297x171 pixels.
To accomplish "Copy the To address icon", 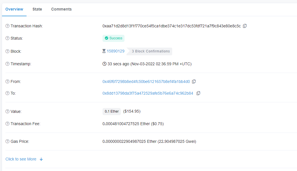I will coord(198,93).
